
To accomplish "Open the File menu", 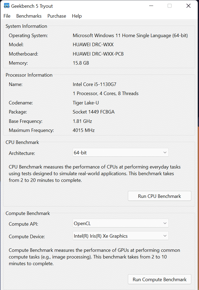I will pyautogui.click(x=7, y=16).
